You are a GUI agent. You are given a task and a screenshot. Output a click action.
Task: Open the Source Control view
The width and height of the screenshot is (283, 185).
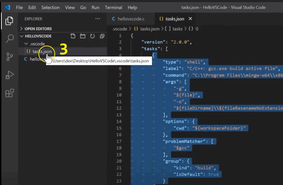coord(9,57)
